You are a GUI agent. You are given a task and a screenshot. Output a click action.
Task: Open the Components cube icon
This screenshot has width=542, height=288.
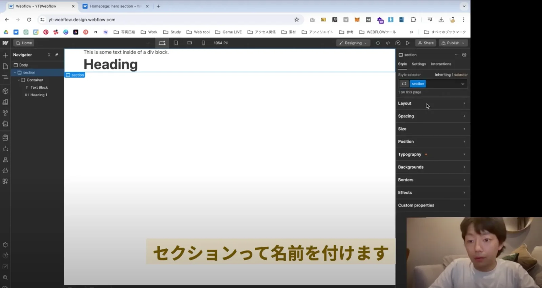5,91
